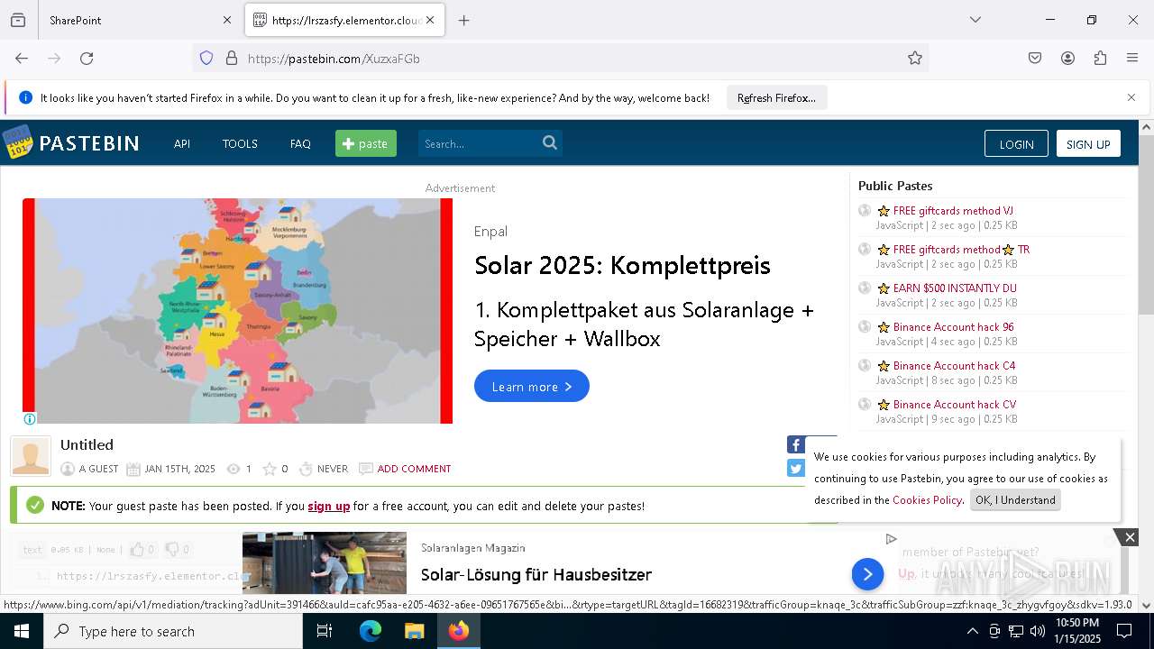The height and width of the screenshot is (649, 1154).
Task: Dismiss the Firefox notification bar
Action: coord(1131,97)
